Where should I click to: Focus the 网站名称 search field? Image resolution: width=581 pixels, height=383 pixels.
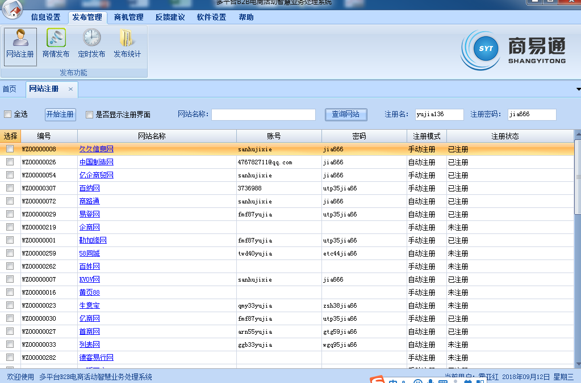pyautogui.click(x=264, y=114)
